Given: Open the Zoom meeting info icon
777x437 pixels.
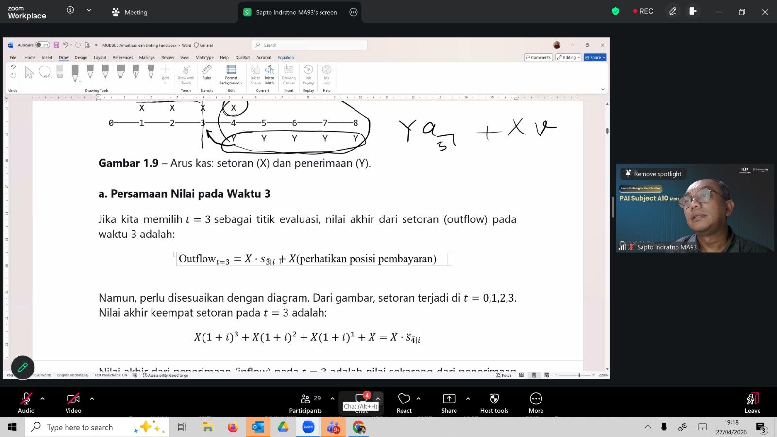Looking at the screenshot, I should [70, 10].
